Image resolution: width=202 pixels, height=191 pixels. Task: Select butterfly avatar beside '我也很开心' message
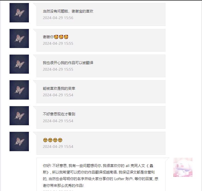[19, 64]
